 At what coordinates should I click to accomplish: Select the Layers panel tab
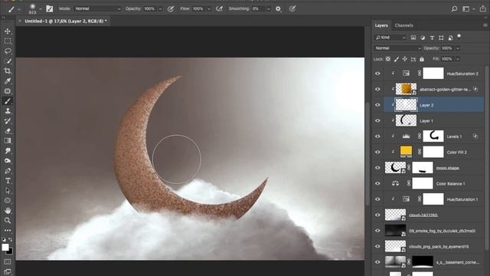381,25
